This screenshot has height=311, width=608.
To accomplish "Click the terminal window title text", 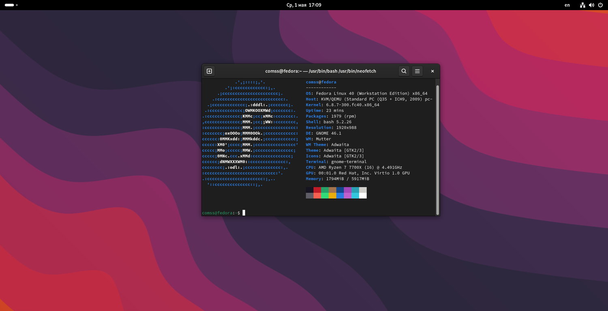I will point(320,71).
